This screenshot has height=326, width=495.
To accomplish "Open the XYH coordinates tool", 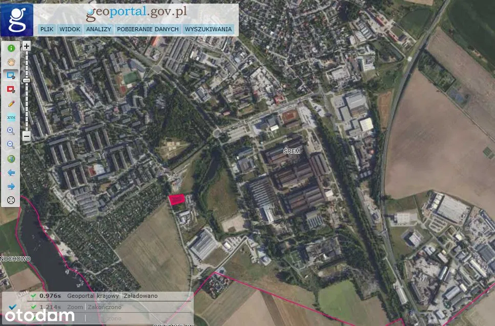I will coord(11,117).
